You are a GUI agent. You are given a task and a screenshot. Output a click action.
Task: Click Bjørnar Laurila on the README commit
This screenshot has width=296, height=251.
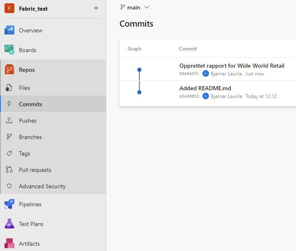pos(226,96)
